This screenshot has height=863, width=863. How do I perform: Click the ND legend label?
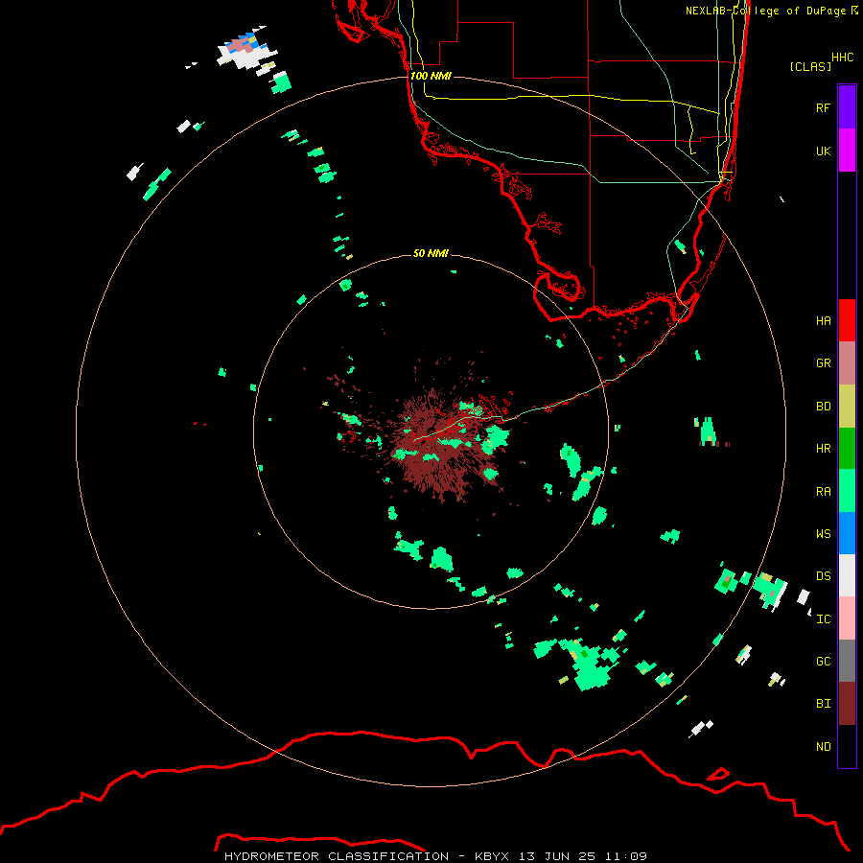click(x=823, y=747)
